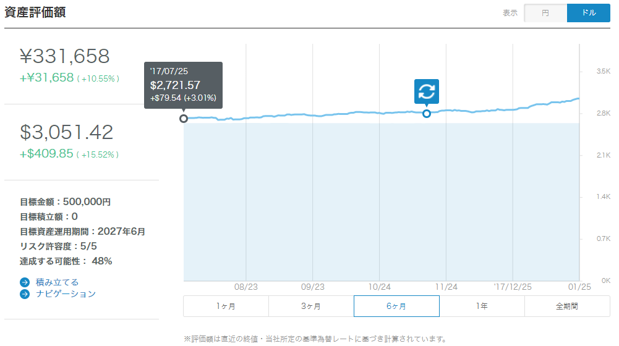
Task: Click the 01/25 end date label
Action: [x=579, y=287]
